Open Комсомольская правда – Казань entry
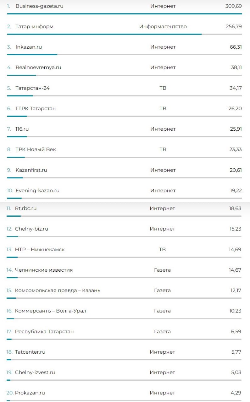This screenshot has height=402, width=250. coord(58,290)
